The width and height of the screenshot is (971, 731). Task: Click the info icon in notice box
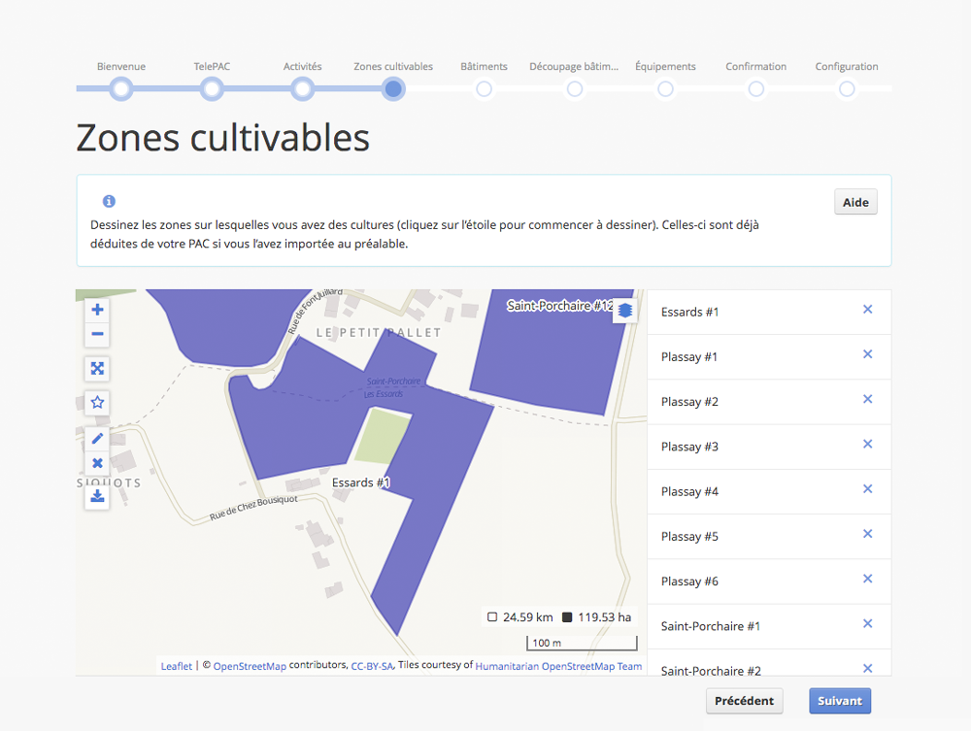click(109, 201)
